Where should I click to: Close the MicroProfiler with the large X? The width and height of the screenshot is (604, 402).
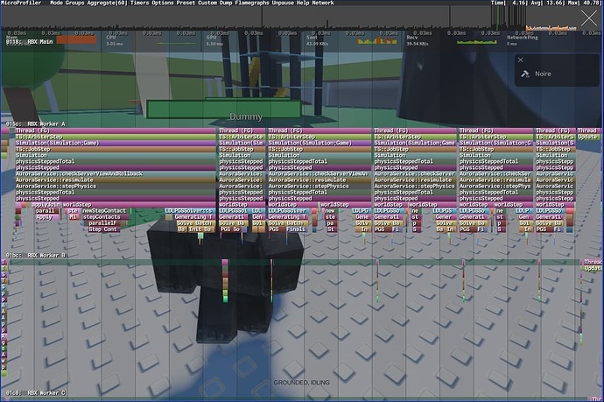point(589,18)
